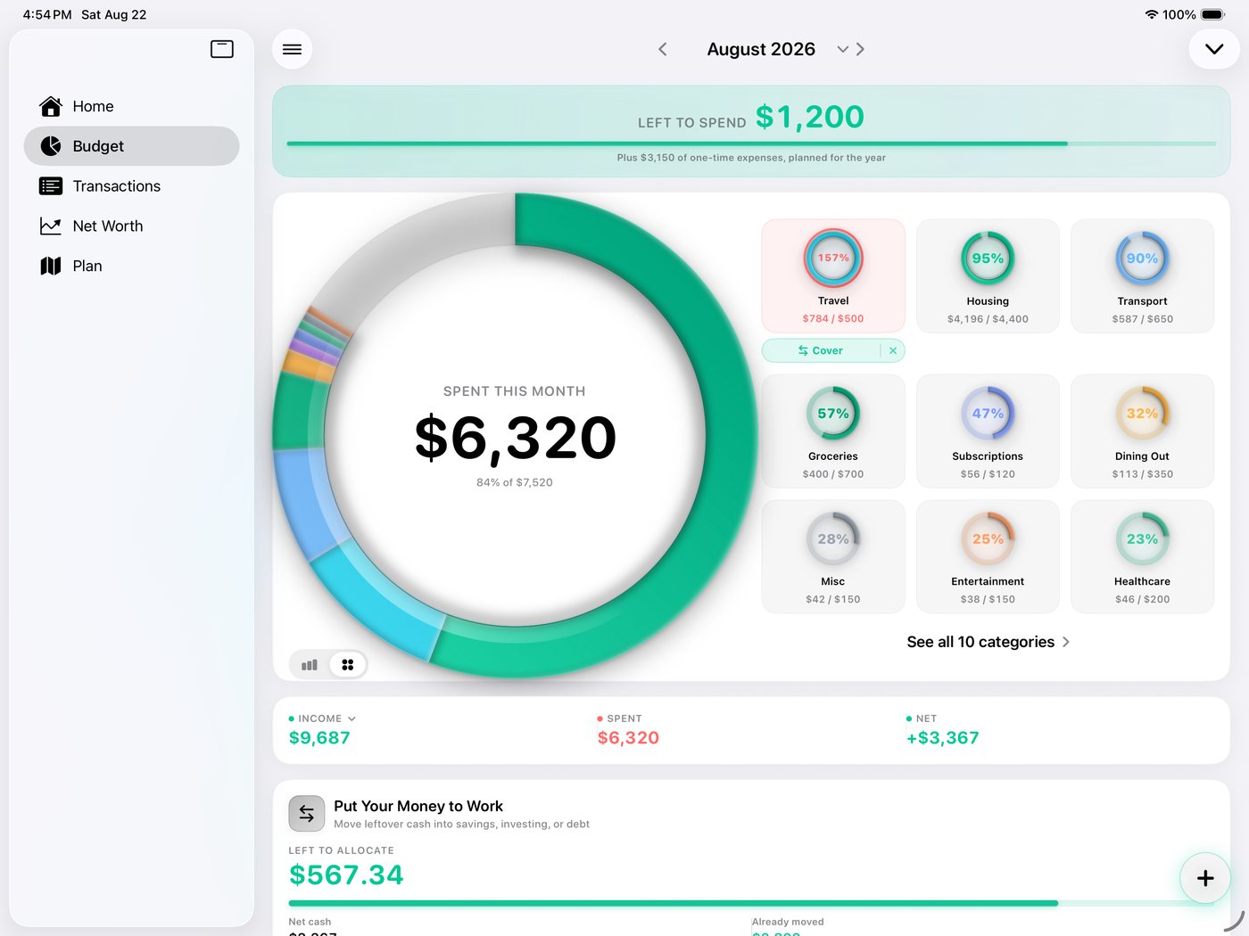Open the Plan section
This screenshot has width=1249, height=936.
[x=131, y=266]
